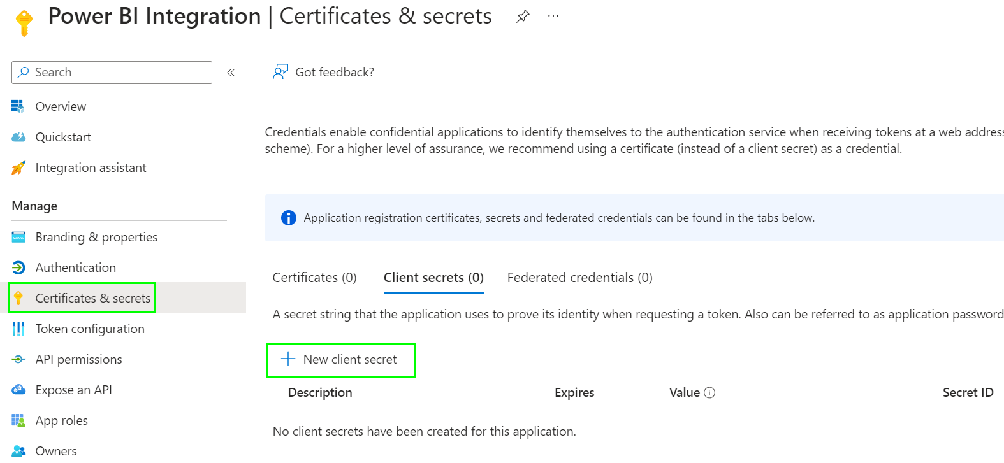Select the Token configuration icon
This screenshot has height=463, width=1004.
(x=19, y=329)
